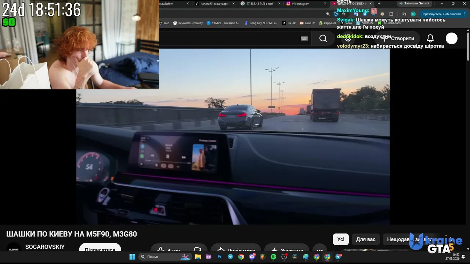Image resolution: width=470 pixels, height=264 pixels.
Task: Open Chrome media controls icon
Action: point(404,14)
